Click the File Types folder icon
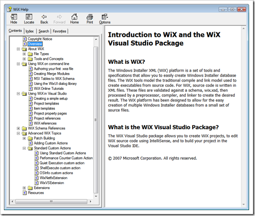This screenshot has height=216, width=255. tap(30, 54)
